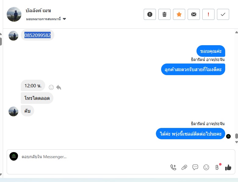
Task: Expand the assign conversation dropdown arrow
Action: 64,19
